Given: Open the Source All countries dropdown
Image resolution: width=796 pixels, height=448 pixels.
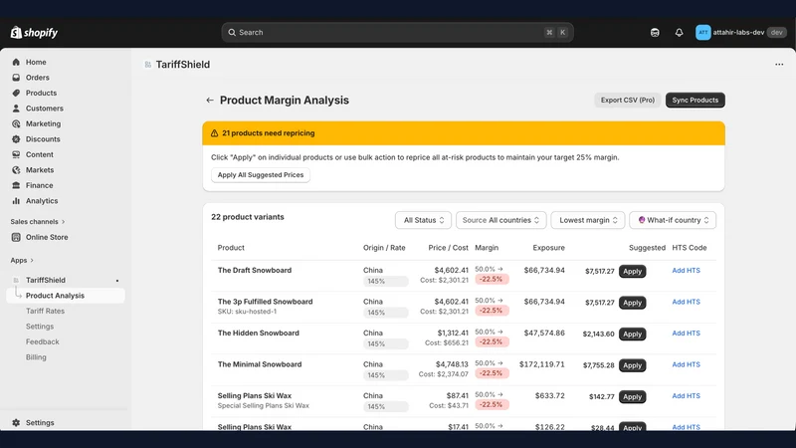Looking at the screenshot, I should 501,220.
